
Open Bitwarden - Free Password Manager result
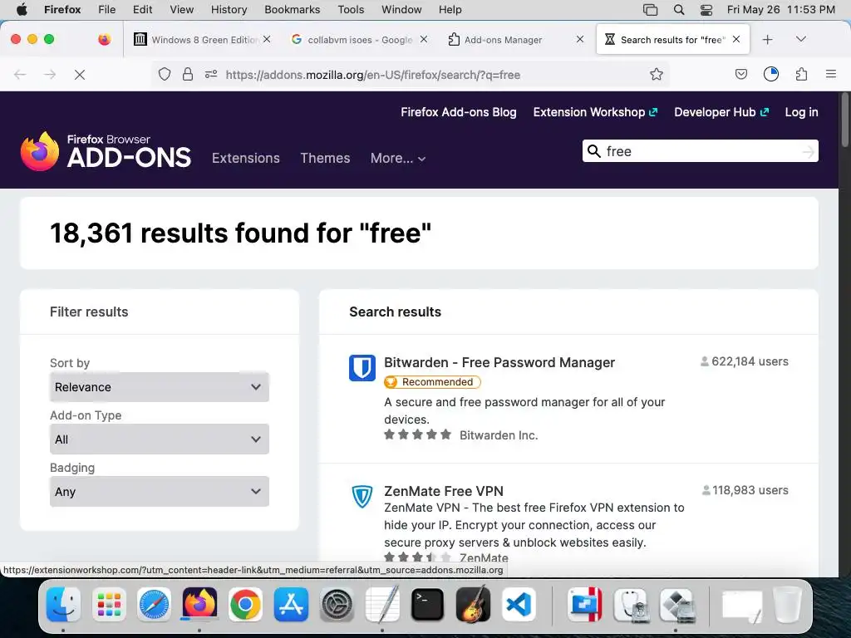pyautogui.click(x=499, y=362)
